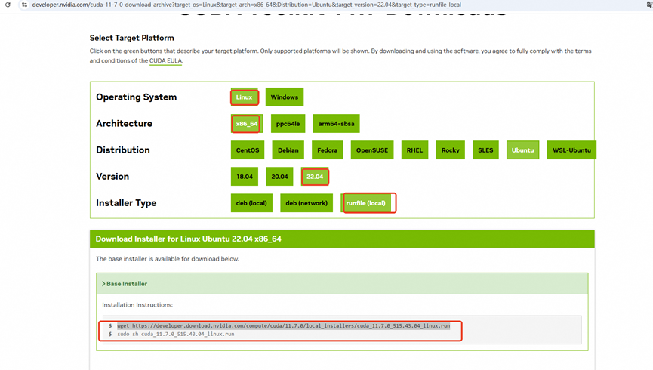Choose deb (network) installer type

pyautogui.click(x=306, y=203)
